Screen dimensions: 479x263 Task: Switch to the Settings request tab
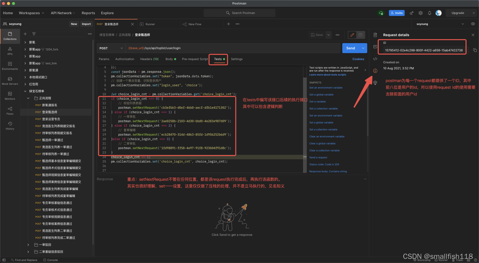click(237, 59)
